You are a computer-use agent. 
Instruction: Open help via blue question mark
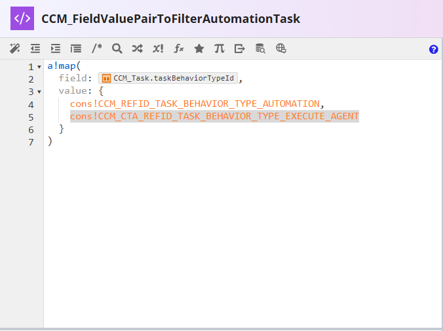point(433,49)
